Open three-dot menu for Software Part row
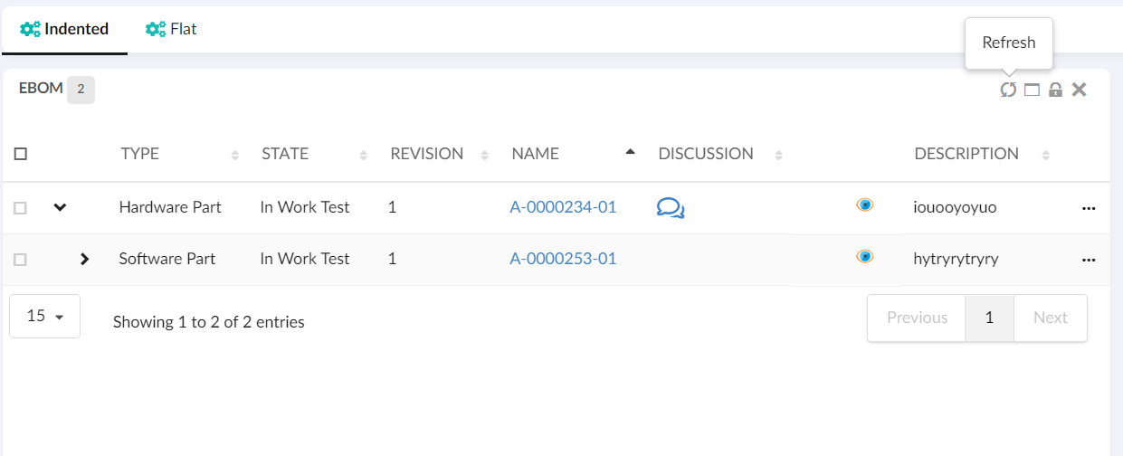Image resolution: width=1123 pixels, height=456 pixels. [1089, 260]
